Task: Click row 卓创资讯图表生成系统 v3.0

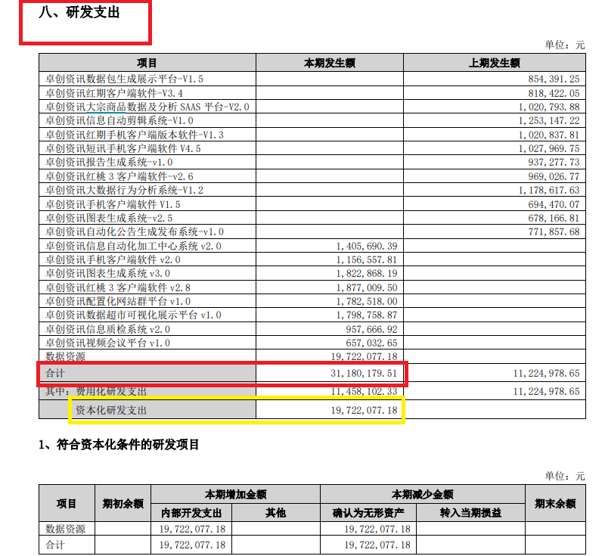Action: [x=312, y=273]
